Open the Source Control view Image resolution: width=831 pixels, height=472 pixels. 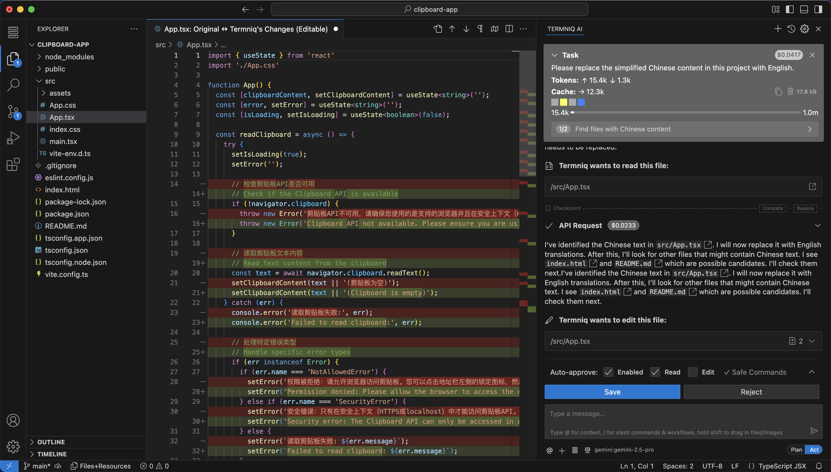point(13,111)
